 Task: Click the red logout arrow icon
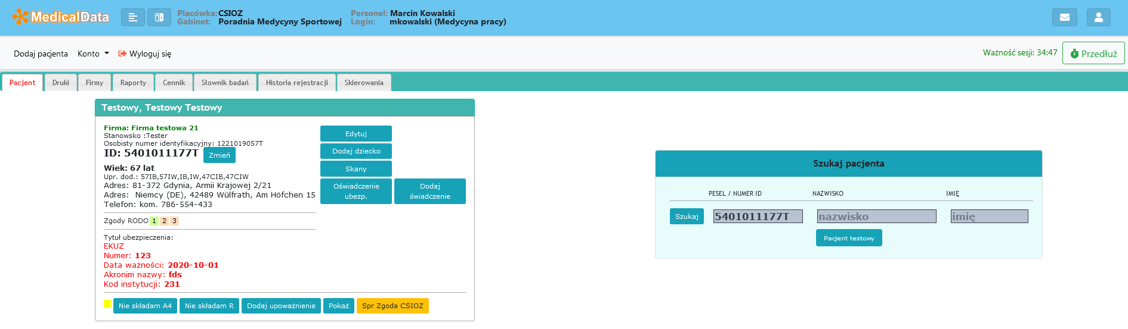point(122,54)
